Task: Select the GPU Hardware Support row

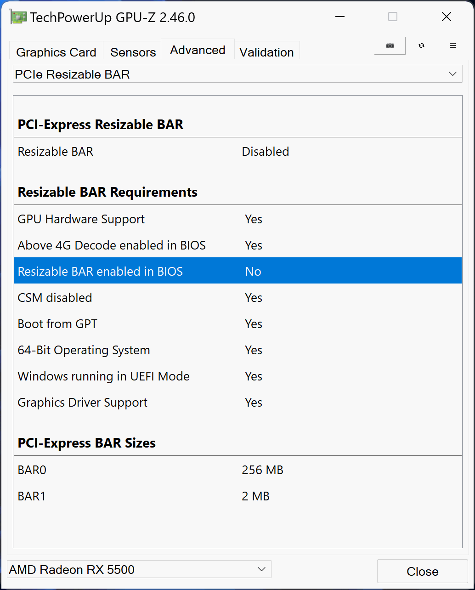Action: click(184, 219)
